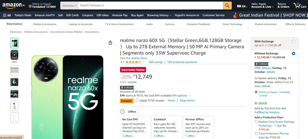The height and width of the screenshot is (139, 308).
Task: Open the Electronics search category dropdown
Action: (x=69, y=5)
